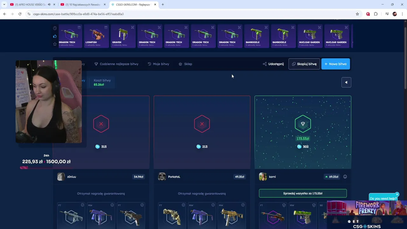Click the coin icon beside 302

pyautogui.click(x=299, y=147)
